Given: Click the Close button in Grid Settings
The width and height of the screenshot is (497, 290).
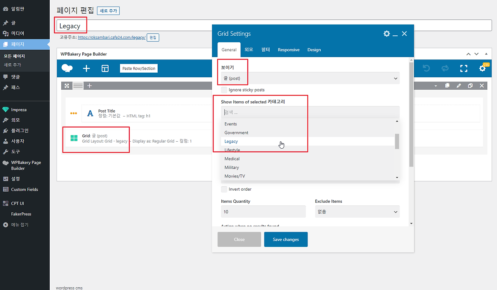Looking at the screenshot, I should pyautogui.click(x=239, y=240).
